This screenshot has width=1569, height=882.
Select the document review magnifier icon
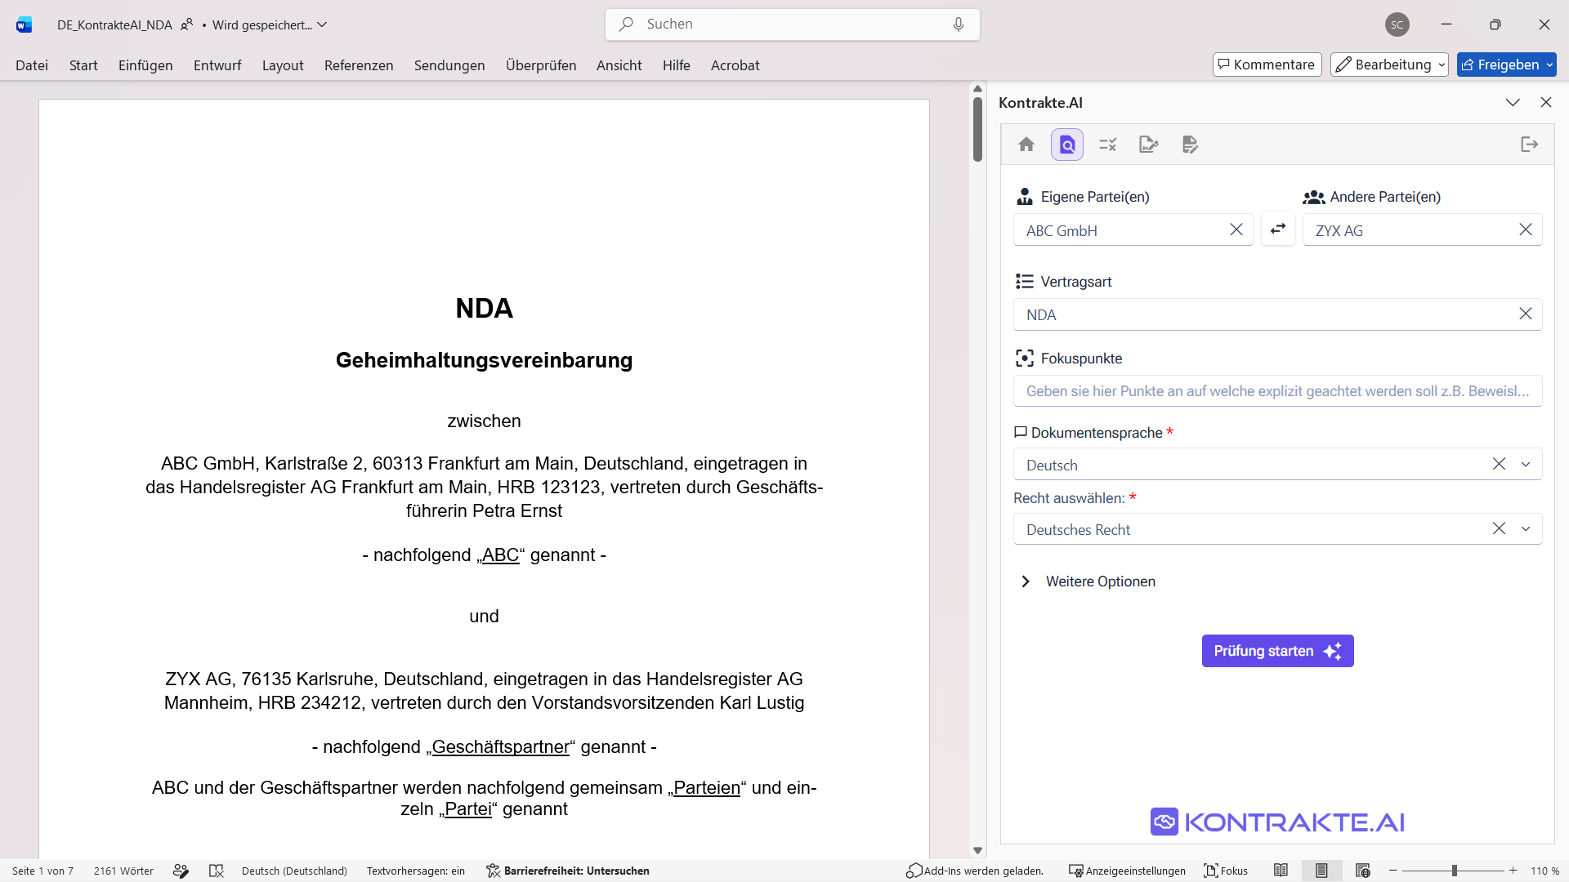coord(1067,145)
